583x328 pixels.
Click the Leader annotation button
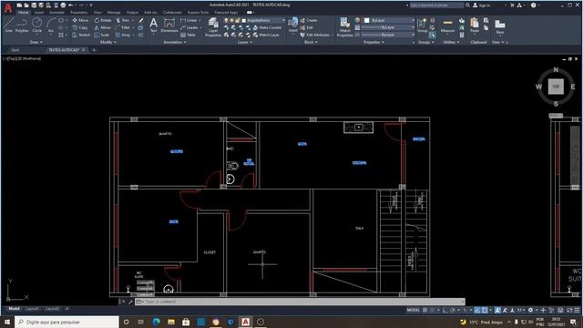coord(189,27)
